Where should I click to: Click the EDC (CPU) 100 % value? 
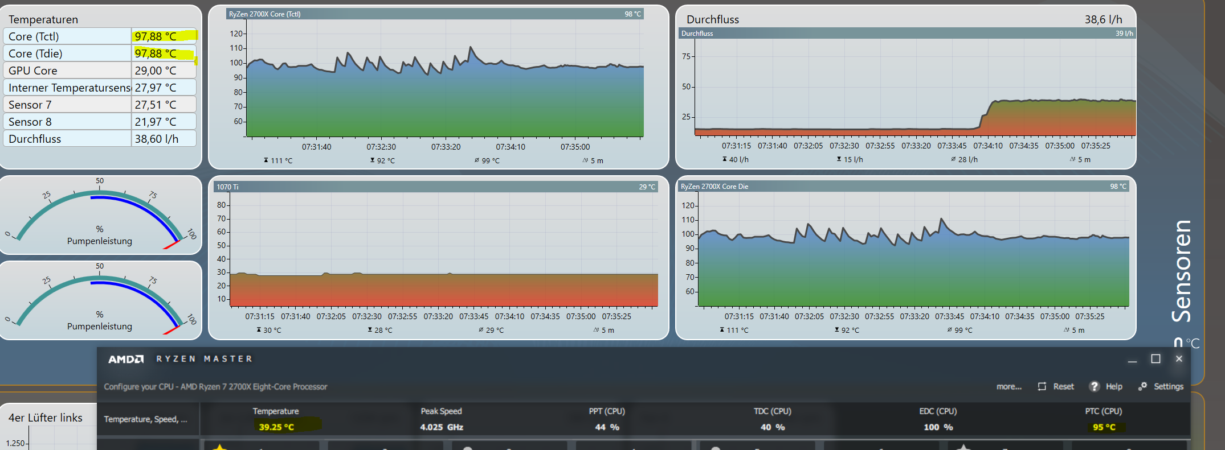[x=938, y=427]
